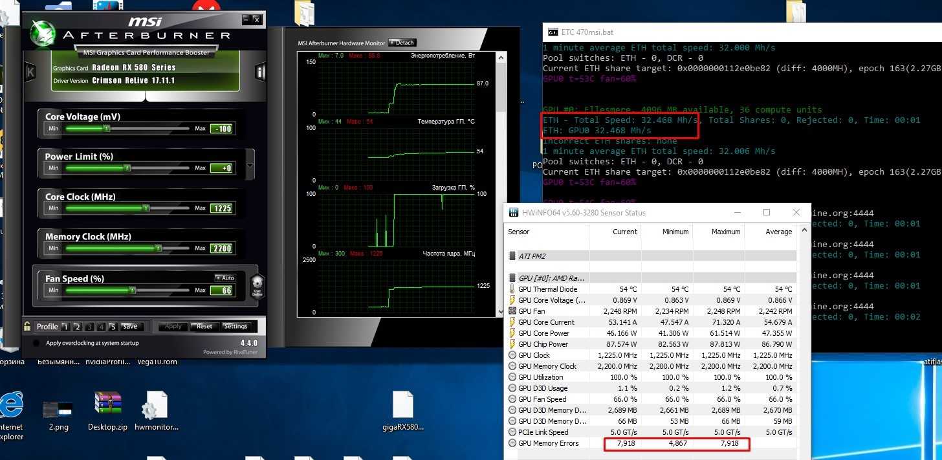Click the Apply button in Afterburner
Image resolution: width=942 pixels, height=460 pixels.
[173, 327]
